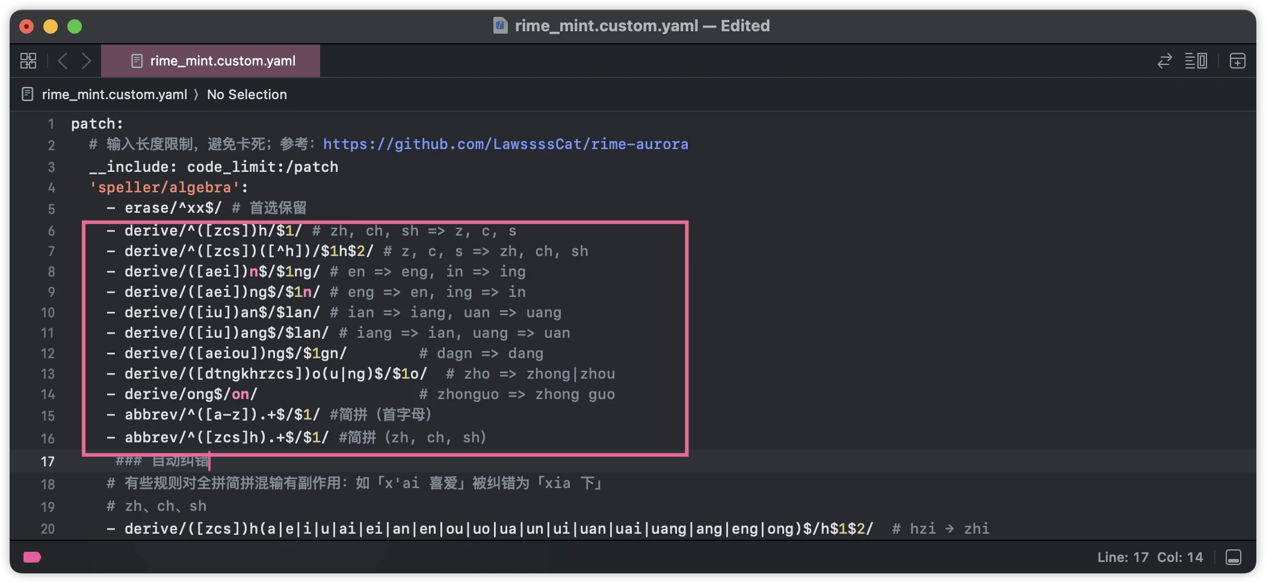
Task: Click the '### 自动纠错' comment
Action: pos(162,462)
